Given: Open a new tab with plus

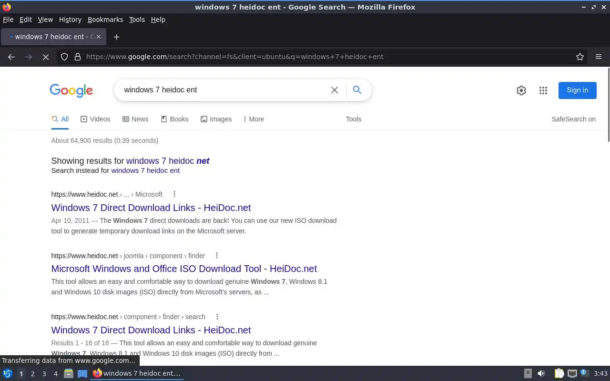Looking at the screenshot, I should tap(116, 37).
